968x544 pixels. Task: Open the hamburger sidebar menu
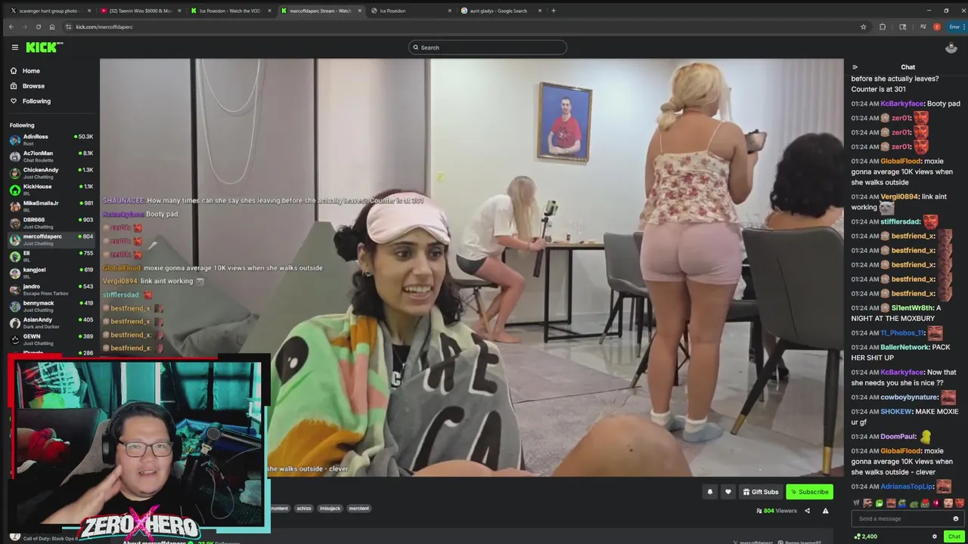(x=14, y=47)
